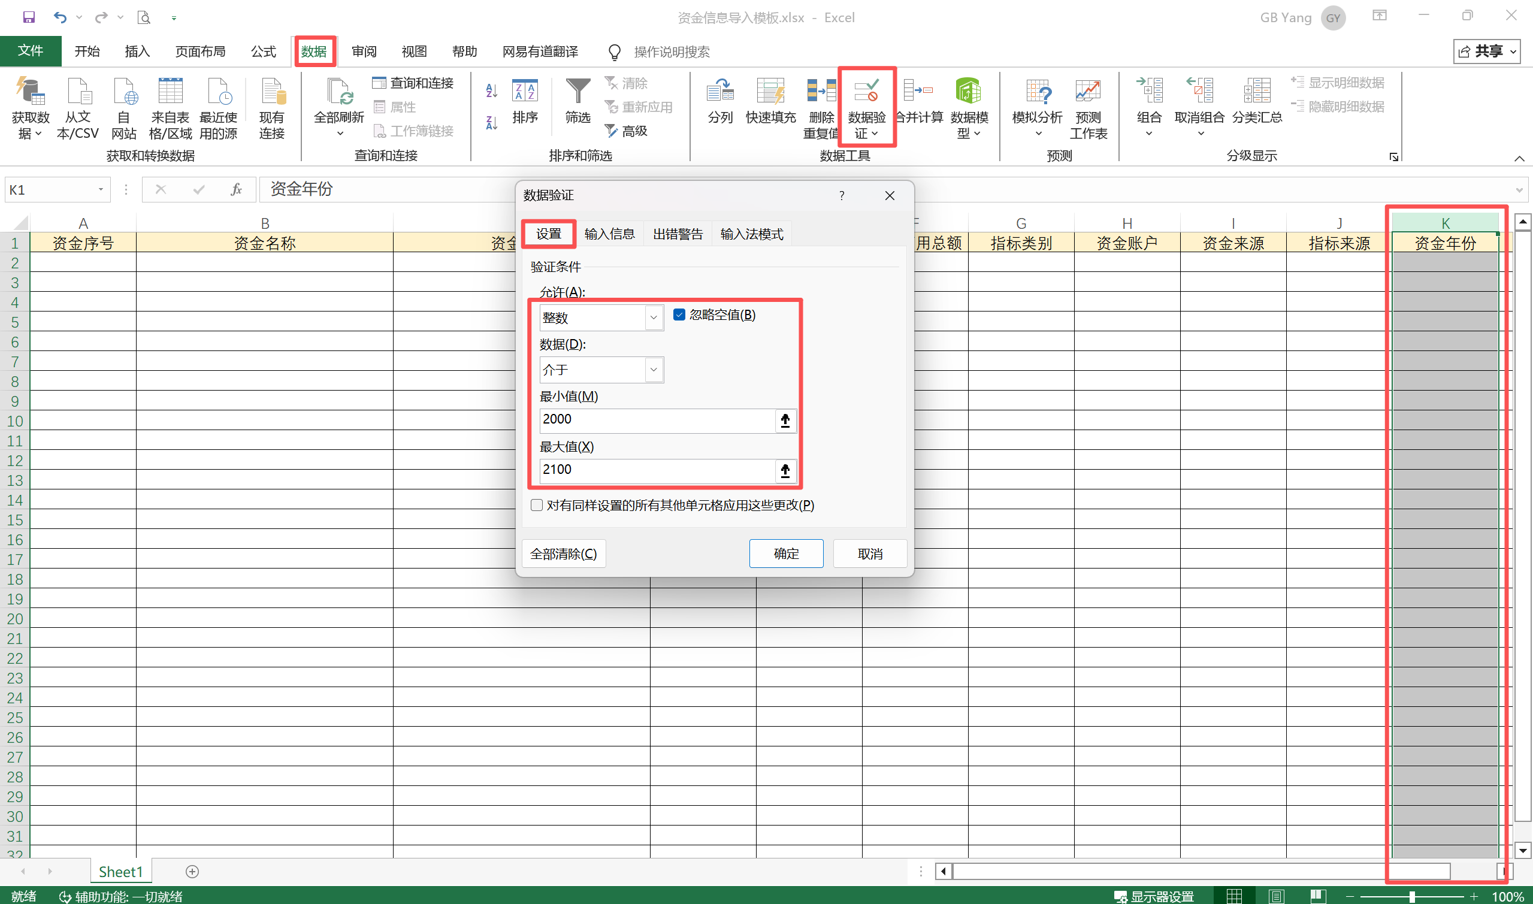Click the Save icon in title bar
The image size is (1533, 904).
tap(29, 17)
